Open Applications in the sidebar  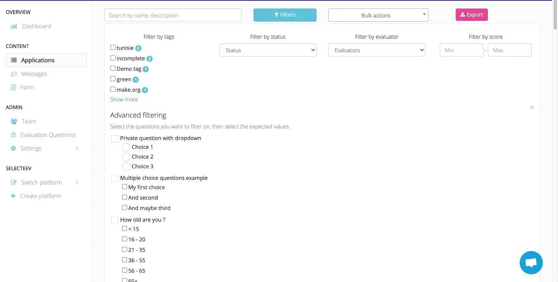point(46,60)
